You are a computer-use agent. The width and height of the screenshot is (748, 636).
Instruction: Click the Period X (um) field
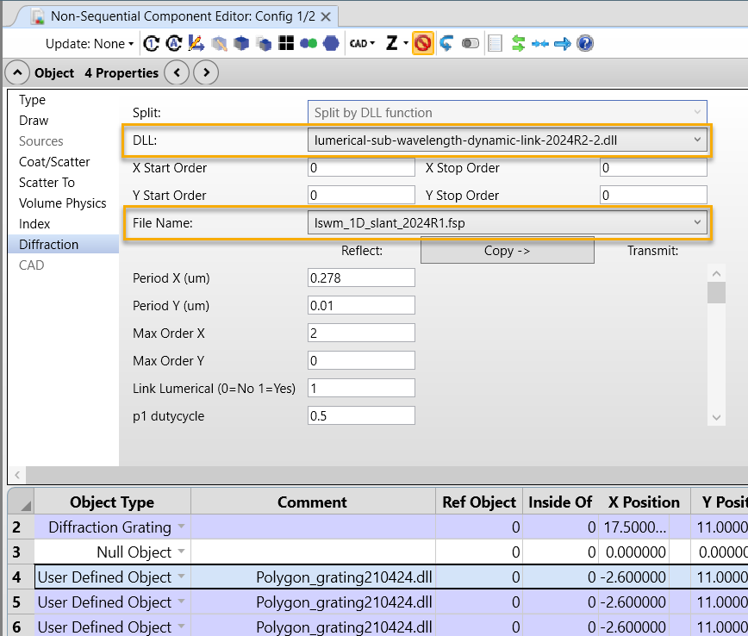pyautogui.click(x=361, y=278)
